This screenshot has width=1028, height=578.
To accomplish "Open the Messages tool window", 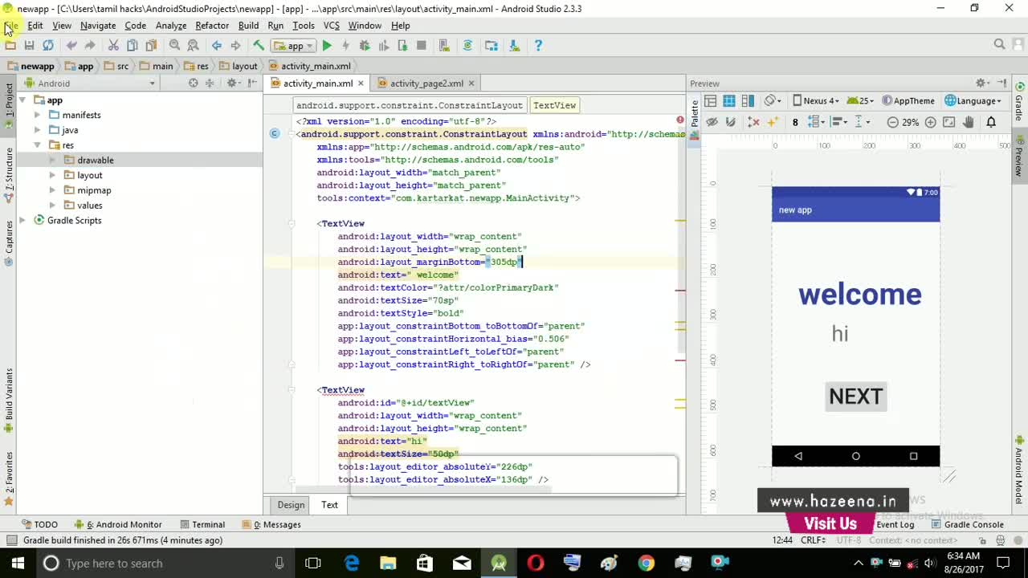I will (271, 524).
